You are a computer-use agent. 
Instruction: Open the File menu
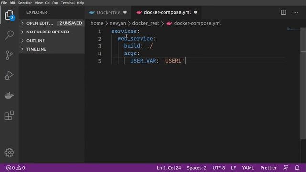[x=4, y=3]
